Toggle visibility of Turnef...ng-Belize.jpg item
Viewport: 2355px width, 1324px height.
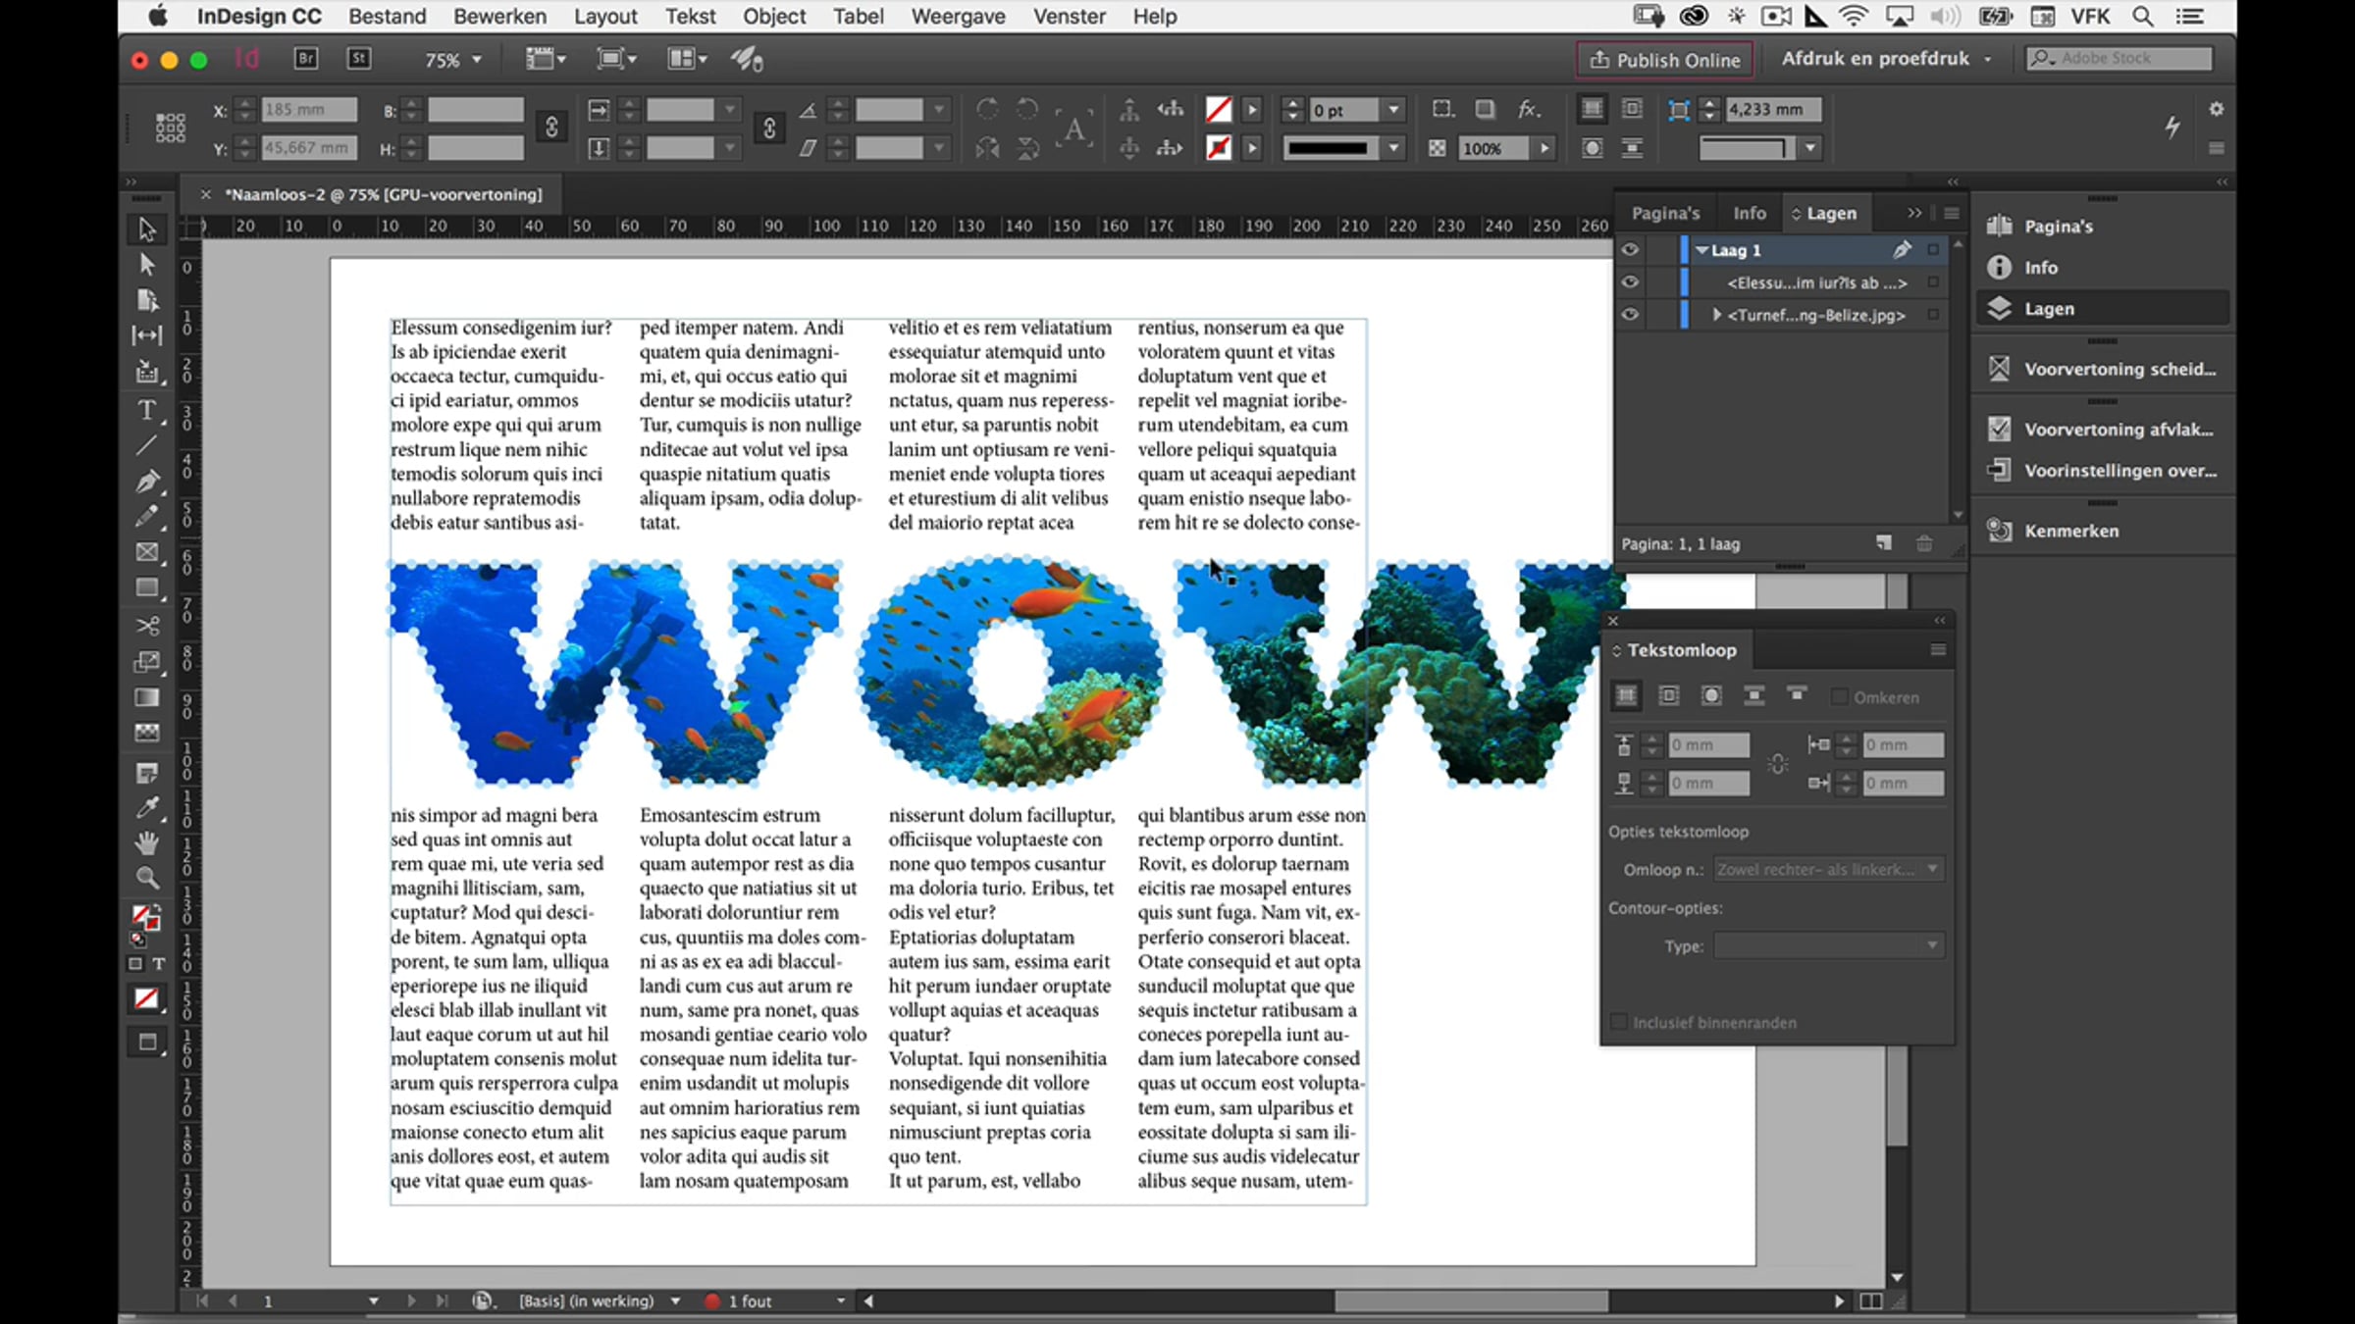pyautogui.click(x=1630, y=315)
